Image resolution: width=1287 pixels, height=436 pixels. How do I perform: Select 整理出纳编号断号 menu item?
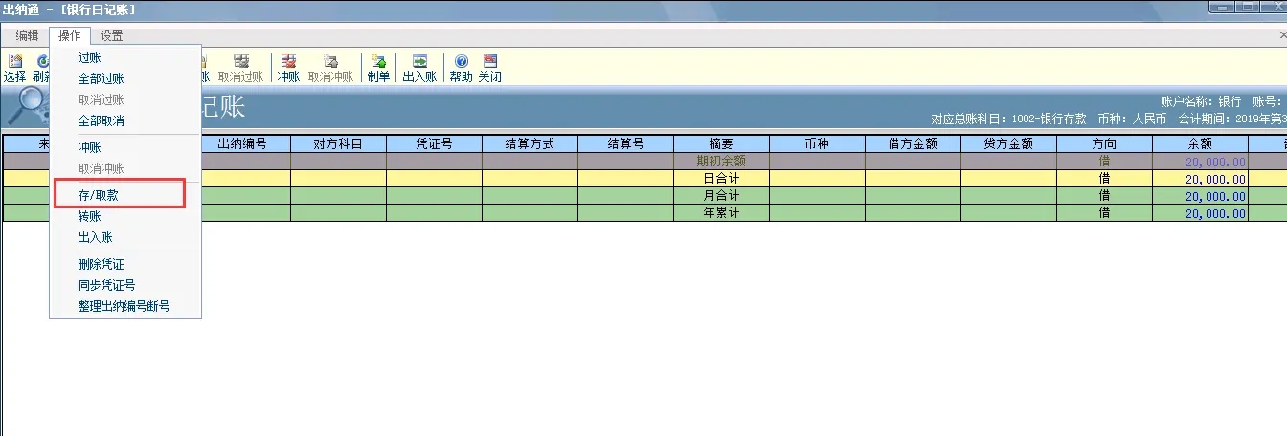(x=124, y=306)
